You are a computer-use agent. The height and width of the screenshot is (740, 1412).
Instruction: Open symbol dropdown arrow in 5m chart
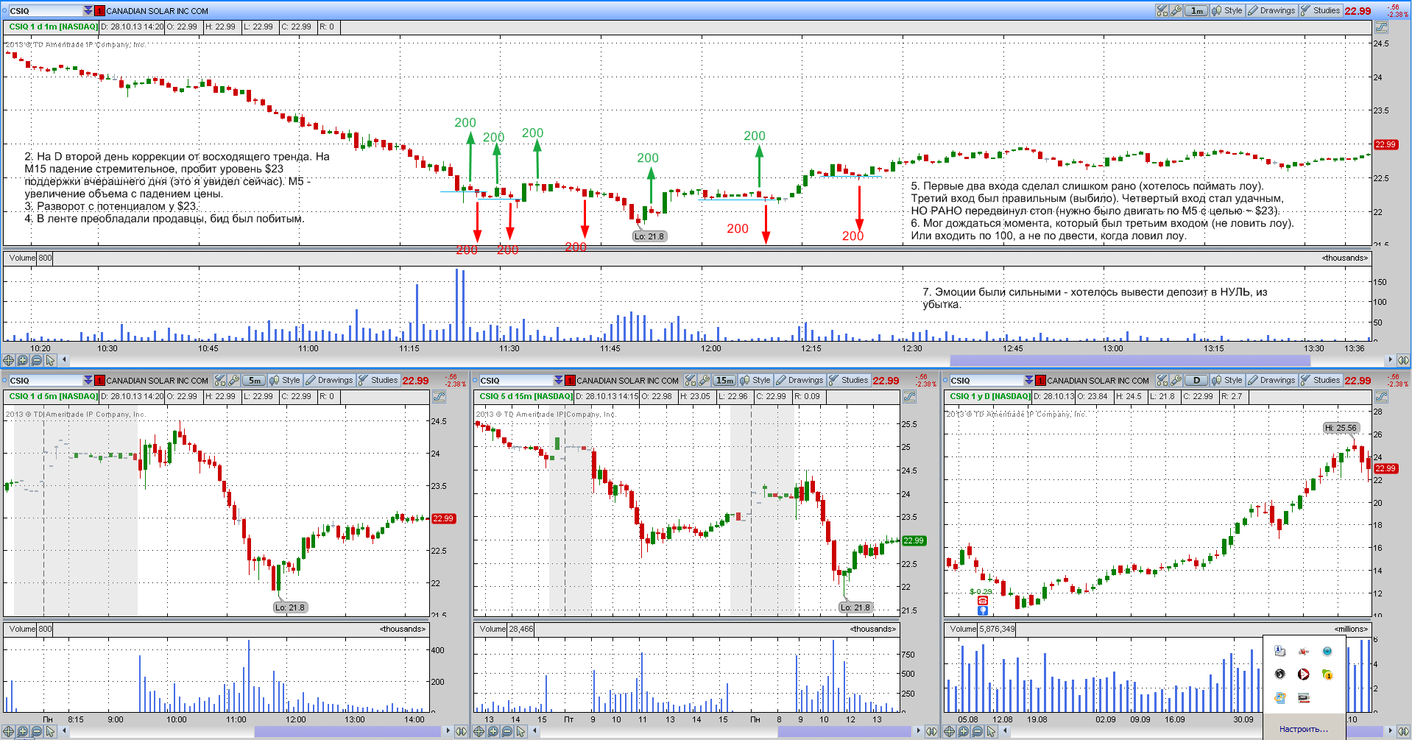point(88,380)
